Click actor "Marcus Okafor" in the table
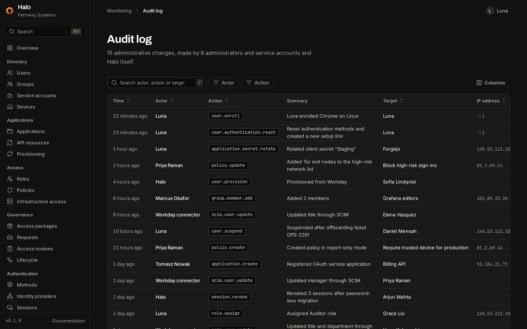 [x=172, y=198]
